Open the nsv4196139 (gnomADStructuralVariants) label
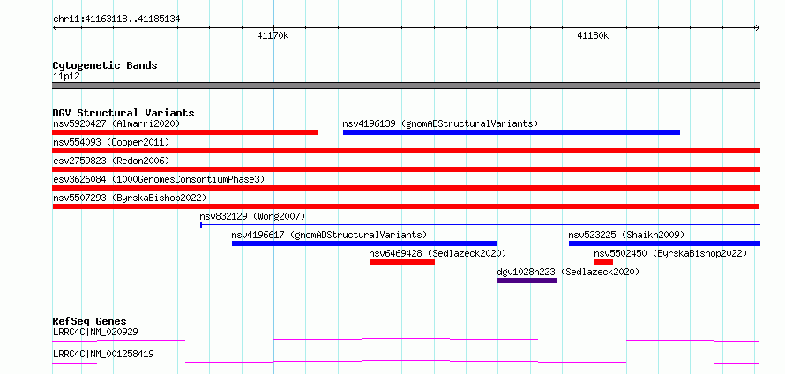 [x=440, y=123]
